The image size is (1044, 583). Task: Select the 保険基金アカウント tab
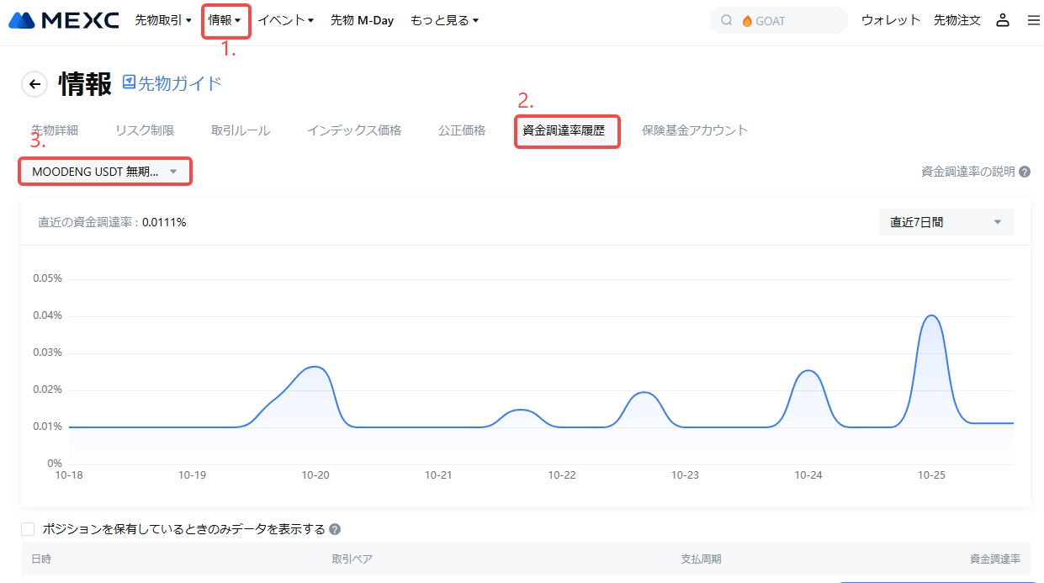[694, 130]
